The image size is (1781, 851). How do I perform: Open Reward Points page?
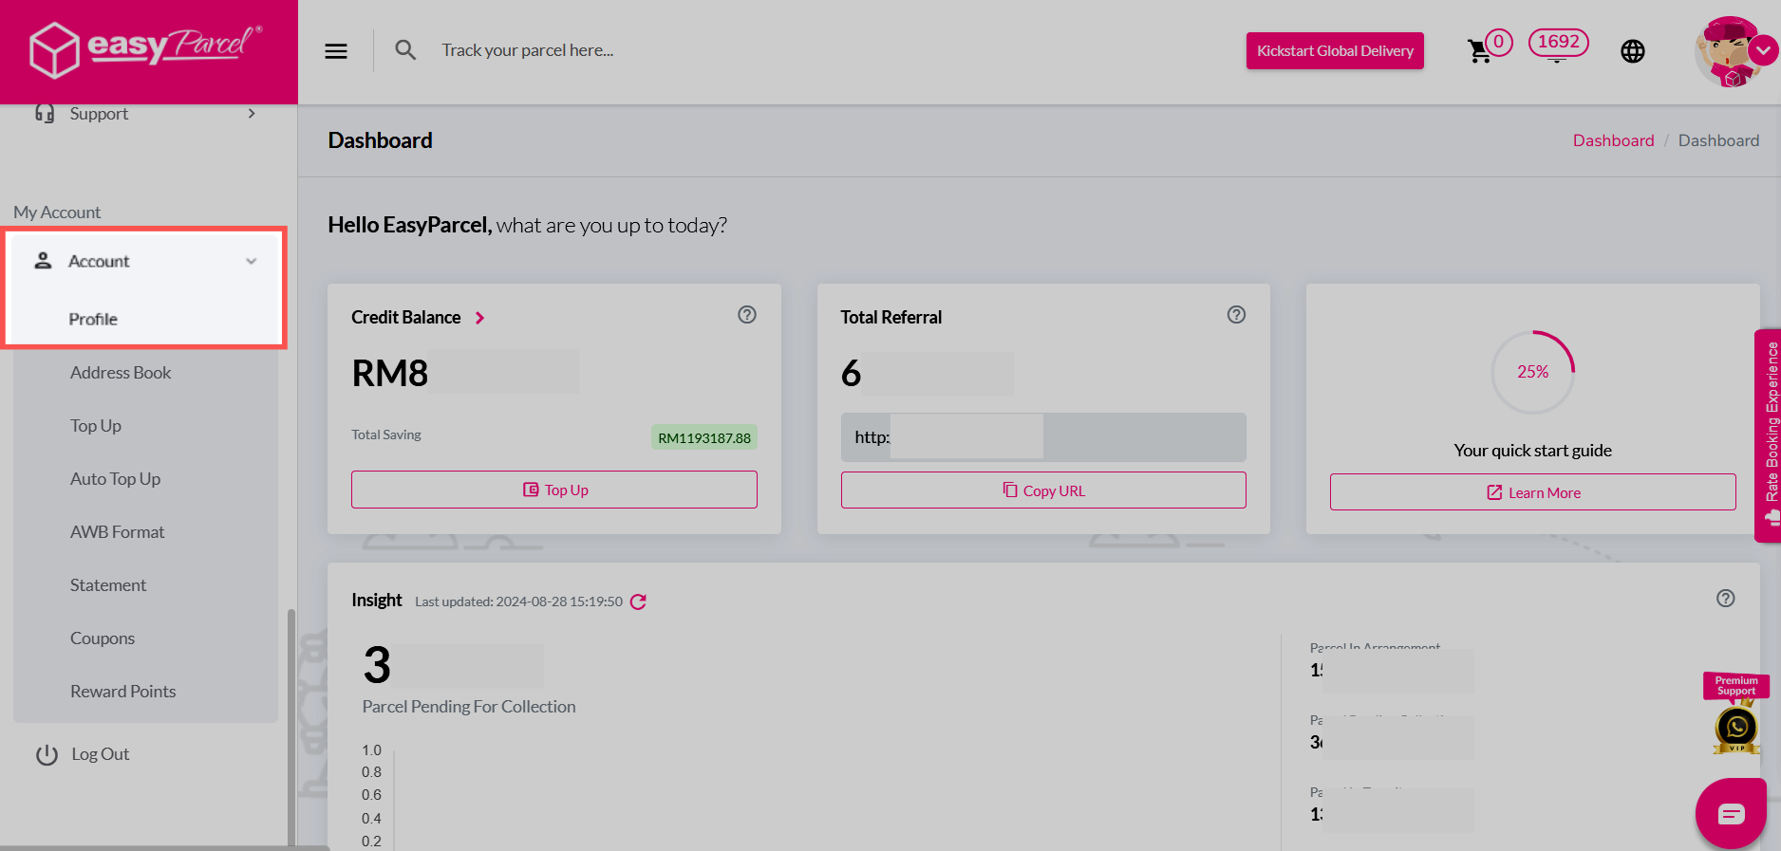tap(122, 692)
